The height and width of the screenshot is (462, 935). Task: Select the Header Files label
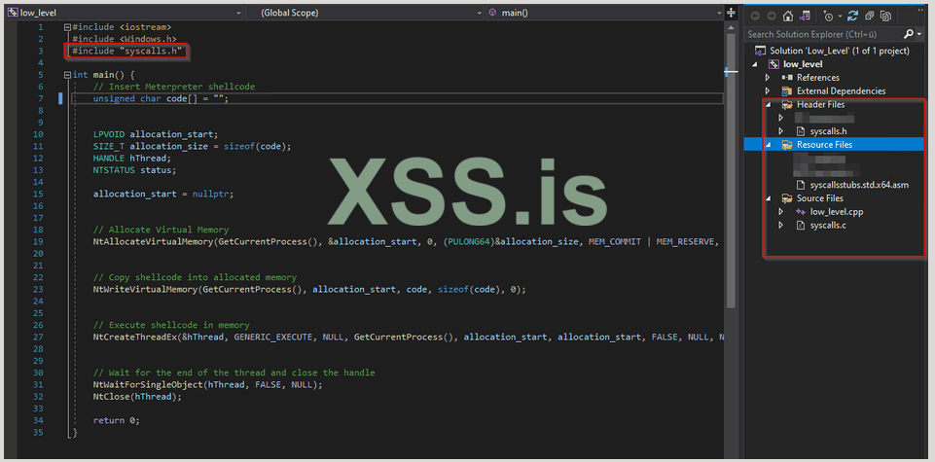tap(821, 104)
